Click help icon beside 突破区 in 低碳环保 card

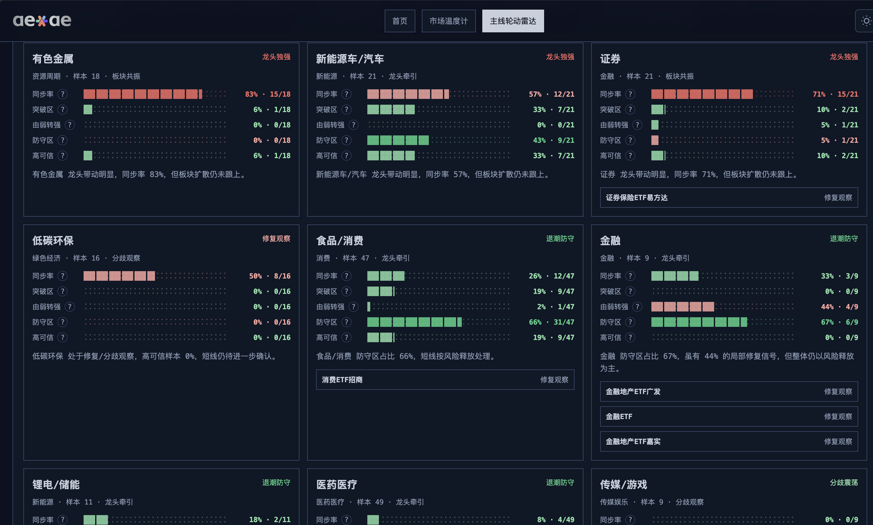point(63,291)
